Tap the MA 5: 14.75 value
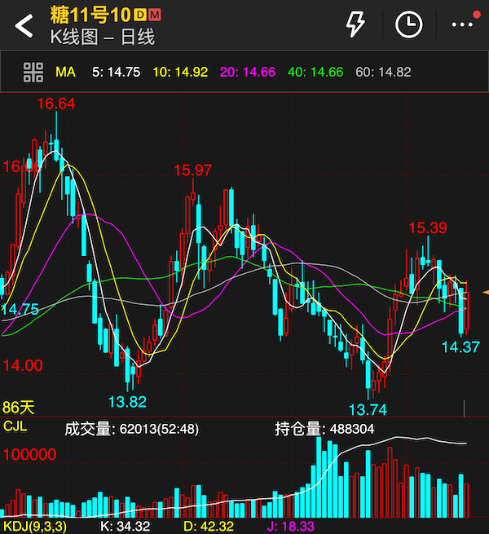Viewport: 489px width, 534px height. (x=116, y=73)
